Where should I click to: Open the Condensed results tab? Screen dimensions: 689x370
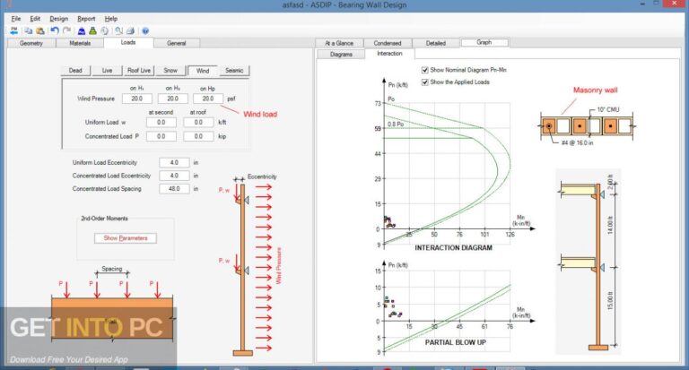click(388, 43)
